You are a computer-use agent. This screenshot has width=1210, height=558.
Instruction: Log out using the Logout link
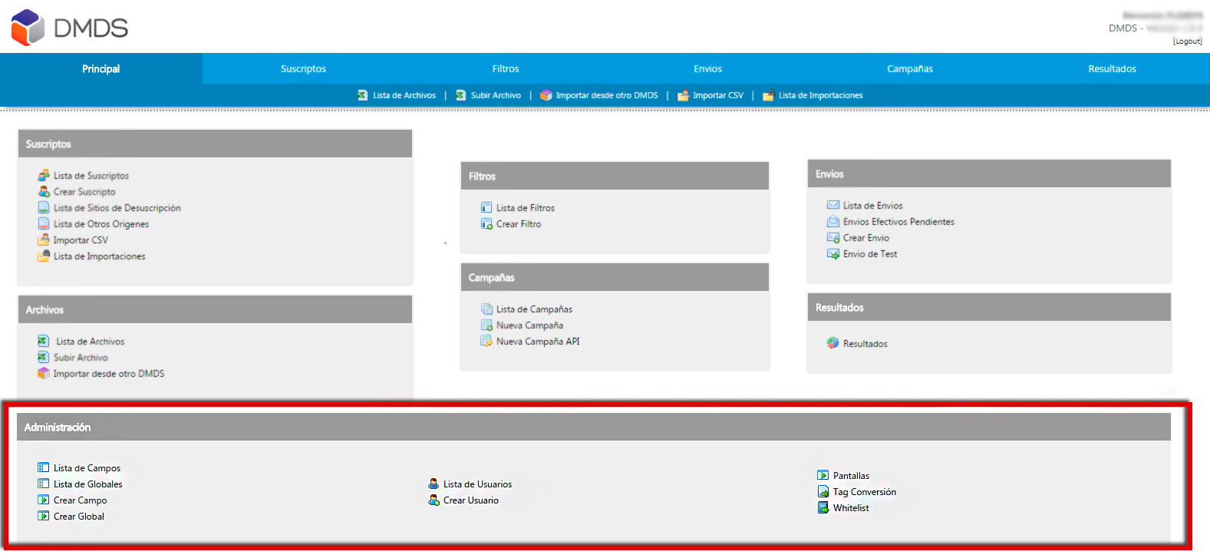(1187, 41)
